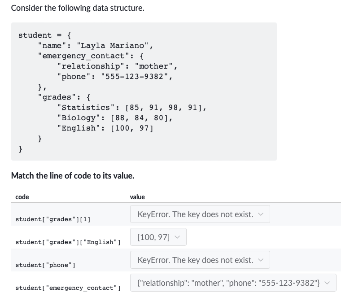Click the student["grades"][1] code label

coord(53,219)
